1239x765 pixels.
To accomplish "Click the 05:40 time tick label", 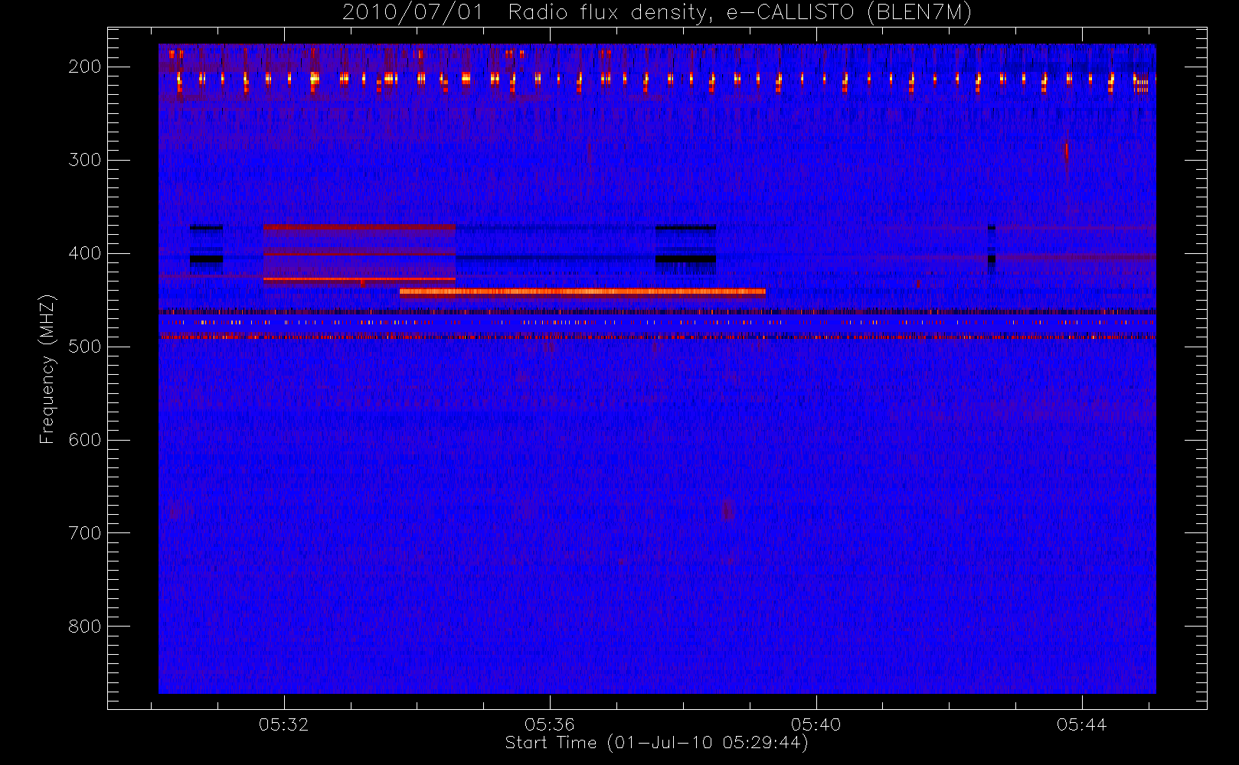I will pyautogui.click(x=816, y=724).
